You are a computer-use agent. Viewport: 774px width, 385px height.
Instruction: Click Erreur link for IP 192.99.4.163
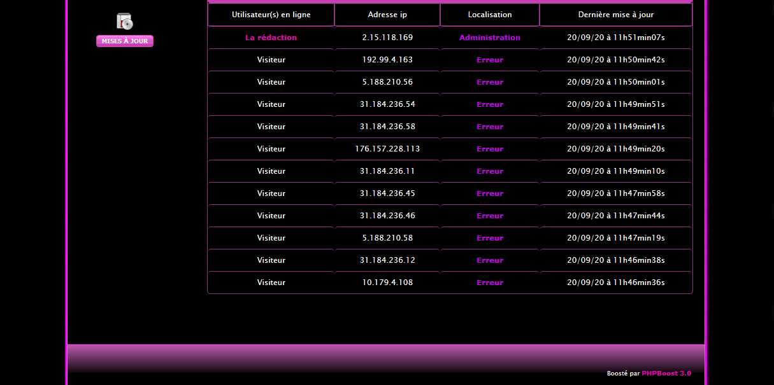(489, 60)
